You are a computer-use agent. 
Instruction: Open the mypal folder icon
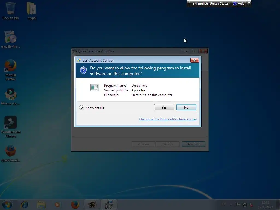[x=32, y=11]
